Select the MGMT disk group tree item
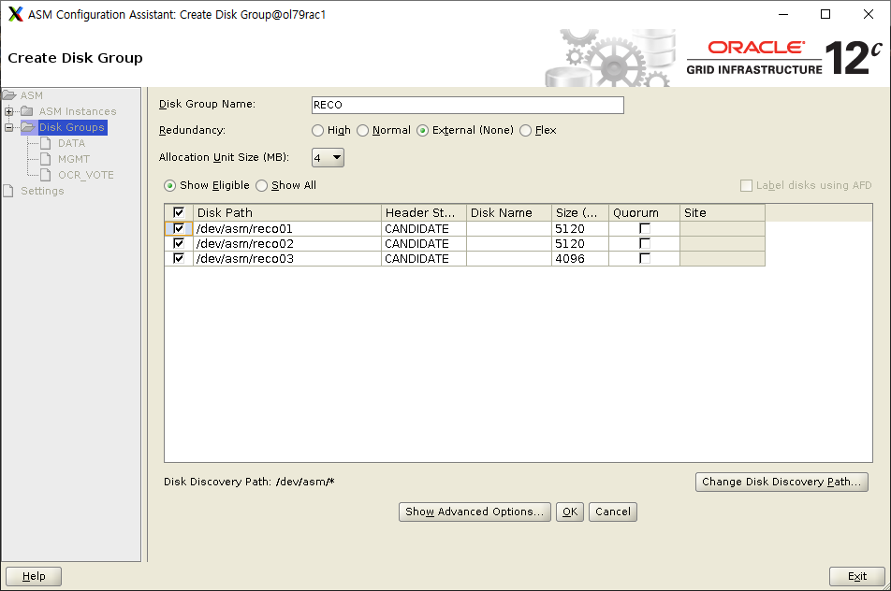The width and height of the screenshot is (891, 591). coord(74,159)
